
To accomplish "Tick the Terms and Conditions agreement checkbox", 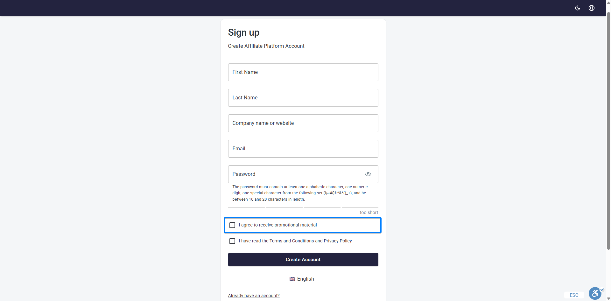I will 232,241.
